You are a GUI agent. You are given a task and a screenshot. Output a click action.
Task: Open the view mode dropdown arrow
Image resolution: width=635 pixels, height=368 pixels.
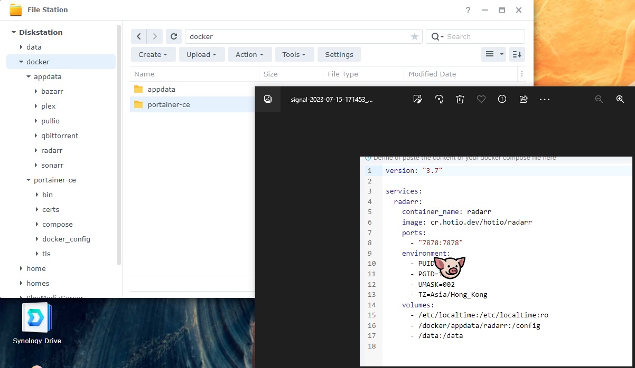click(502, 54)
